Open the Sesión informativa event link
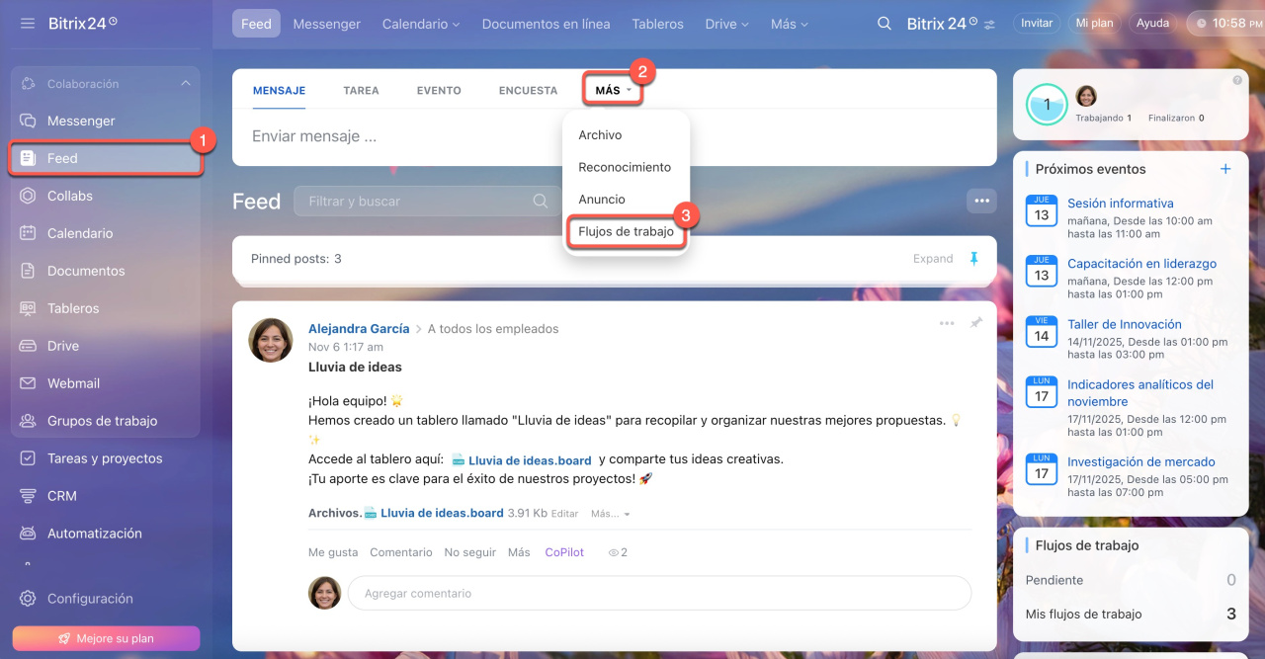Screen dimensions: 1265x659 (x=1120, y=204)
